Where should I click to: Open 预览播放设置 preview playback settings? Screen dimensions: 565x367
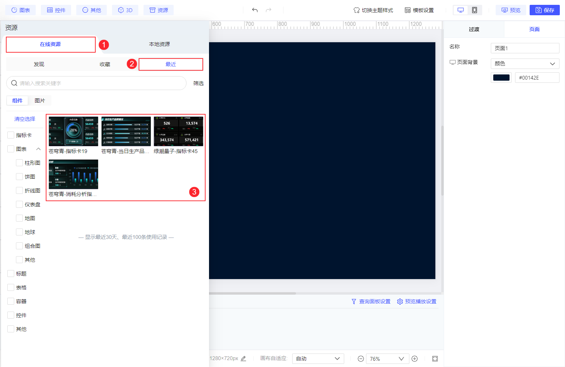417,302
